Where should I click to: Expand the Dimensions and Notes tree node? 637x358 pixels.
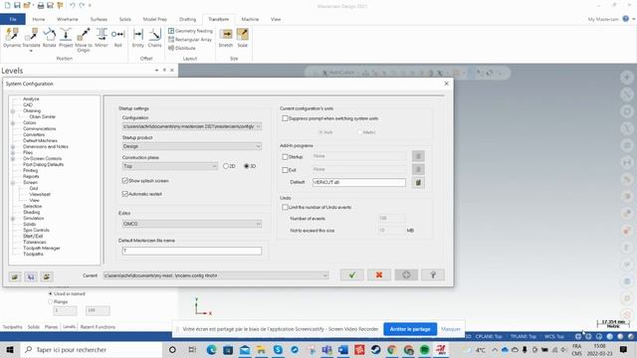tap(13, 147)
